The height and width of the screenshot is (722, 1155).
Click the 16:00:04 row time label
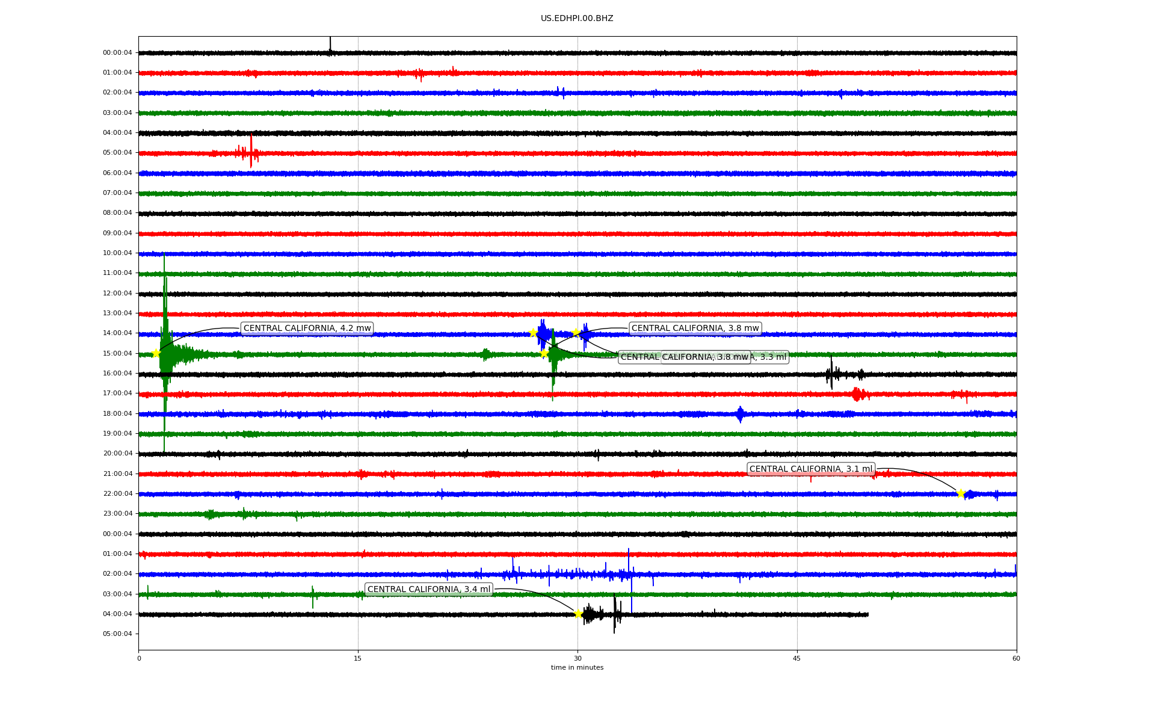117,374
